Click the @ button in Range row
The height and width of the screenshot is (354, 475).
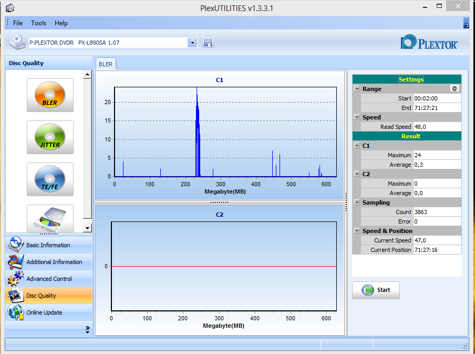(455, 88)
